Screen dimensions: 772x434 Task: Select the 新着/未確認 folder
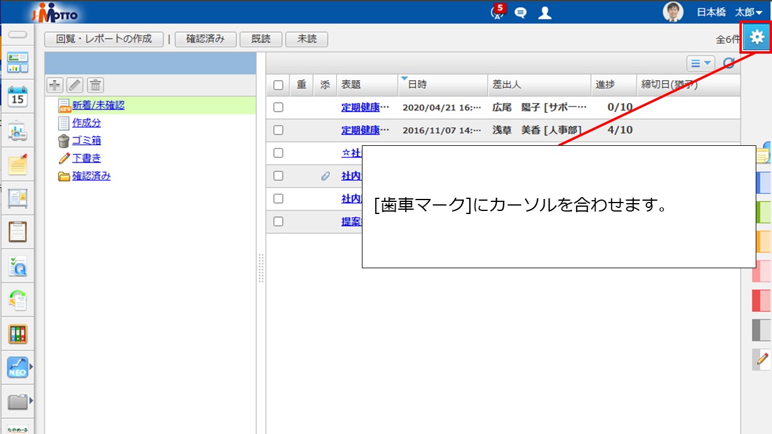(98, 105)
